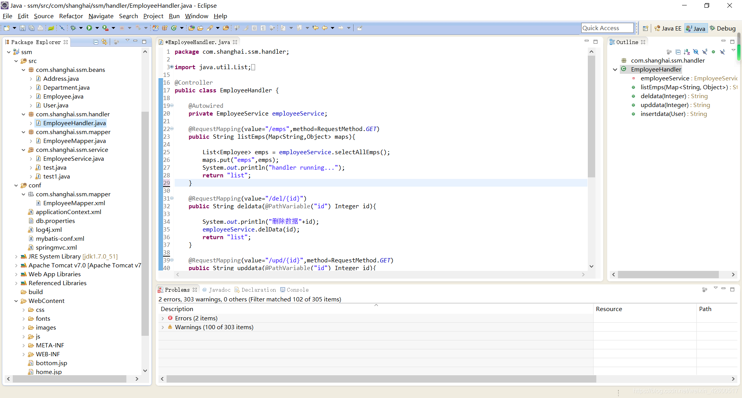Click the New Java Package icon
Image resolution: width=742 pixels, height=398 pixels.
165,28
